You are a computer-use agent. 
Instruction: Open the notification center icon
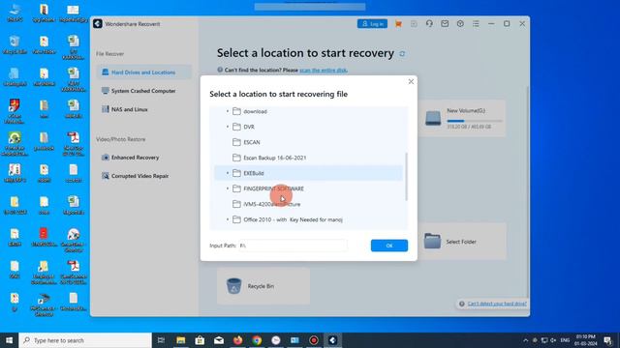(607, 340)
